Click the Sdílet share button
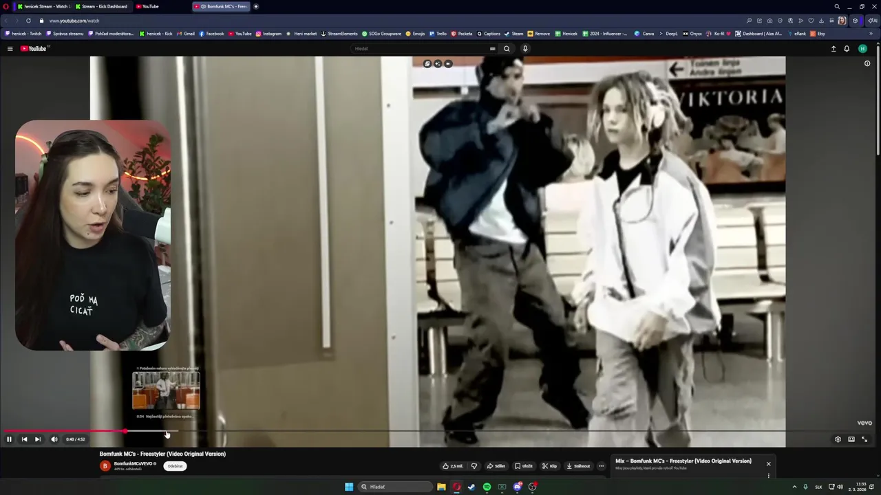Image resolution: width=881 pixels, height=495 pixels. (496, 466)
